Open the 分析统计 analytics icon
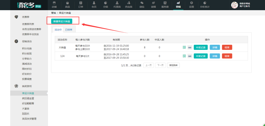The width and height of the screenshot is (265, 126). [x=205, y=3]
